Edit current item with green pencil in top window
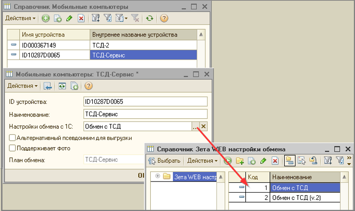Image resolution: width=355 pixels, height=211 pixels. point(69,18)
